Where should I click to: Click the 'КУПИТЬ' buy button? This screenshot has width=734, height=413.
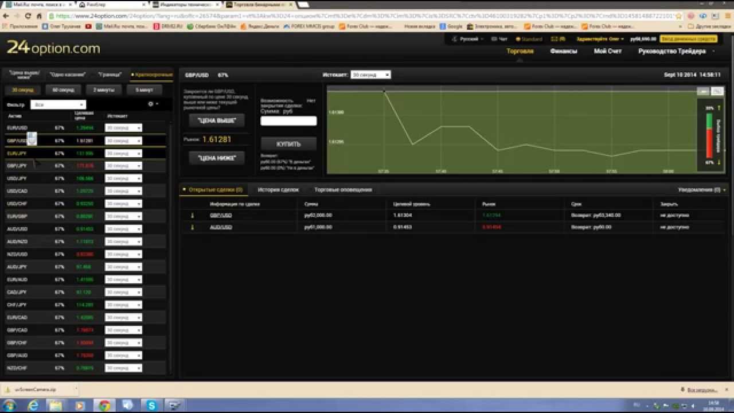[288, 143]
